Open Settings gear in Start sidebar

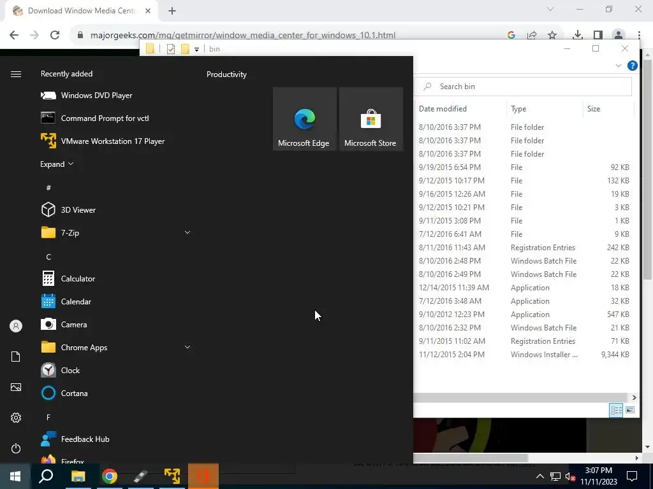[16, 418]
